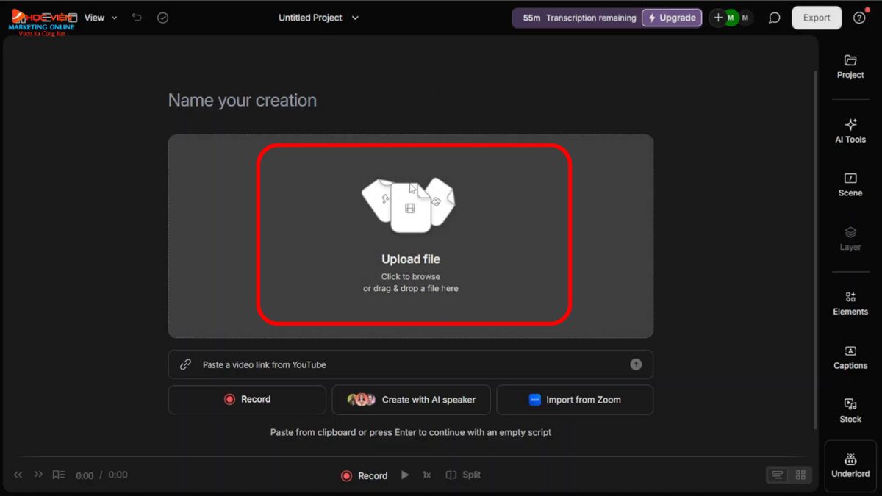Launch the Underlord assistant
This screenshot has width=882, height=496.
coord(850,466)
